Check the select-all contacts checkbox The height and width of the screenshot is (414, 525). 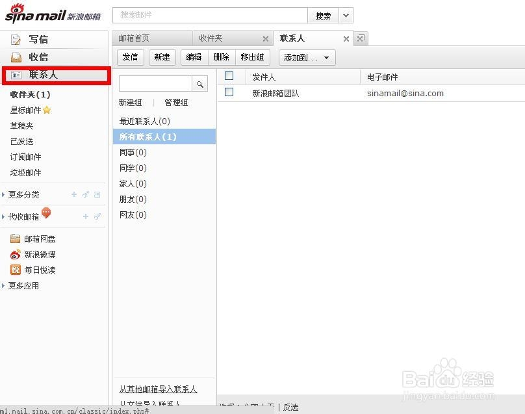[229, 76]
